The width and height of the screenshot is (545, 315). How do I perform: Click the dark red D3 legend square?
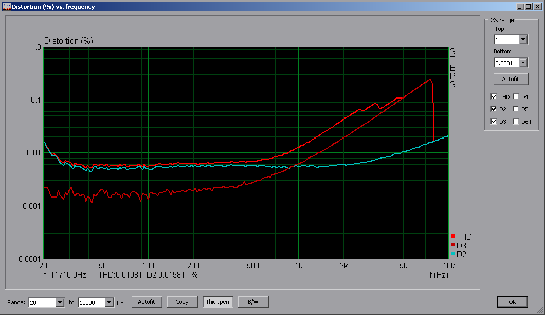tap(452, 245)
